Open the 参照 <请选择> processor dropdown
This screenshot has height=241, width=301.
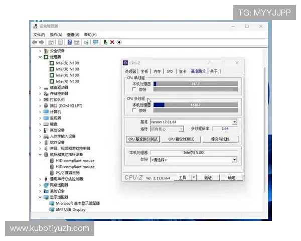234,160
